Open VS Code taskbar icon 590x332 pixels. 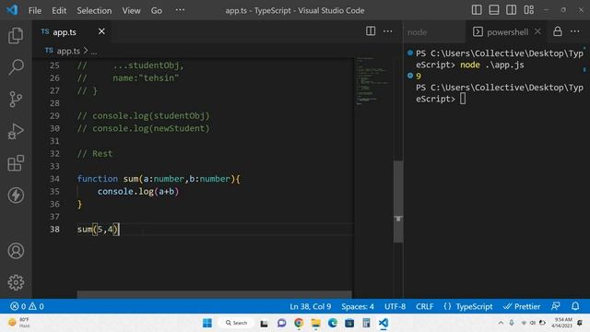tap(383, 323)
